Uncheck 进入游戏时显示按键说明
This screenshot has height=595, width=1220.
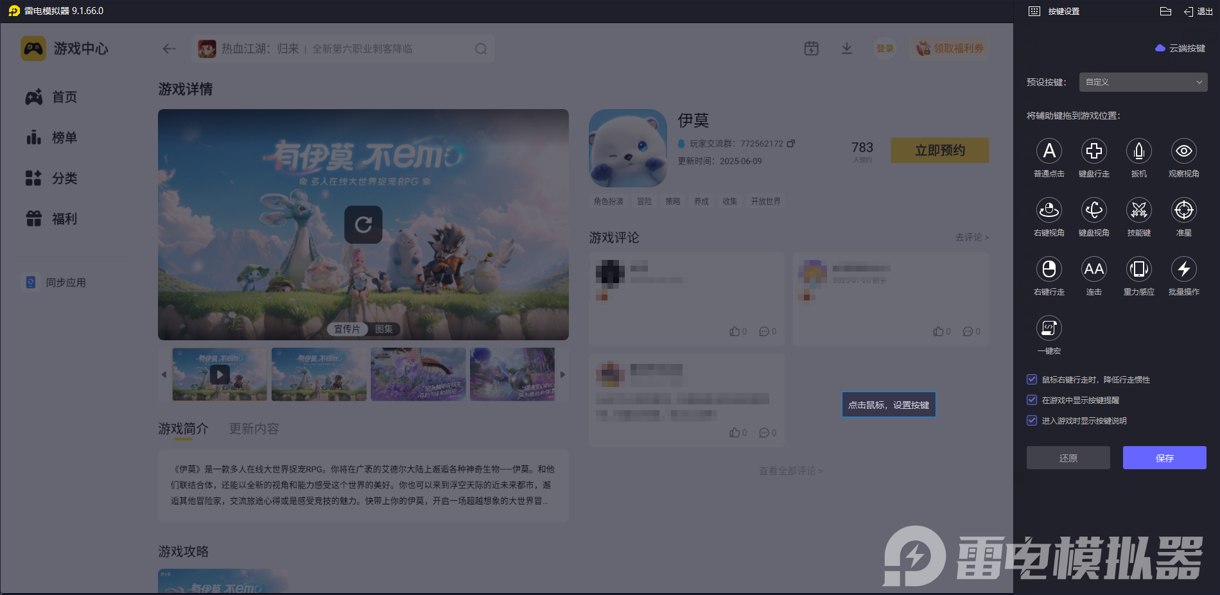(x=1031, y=420)
